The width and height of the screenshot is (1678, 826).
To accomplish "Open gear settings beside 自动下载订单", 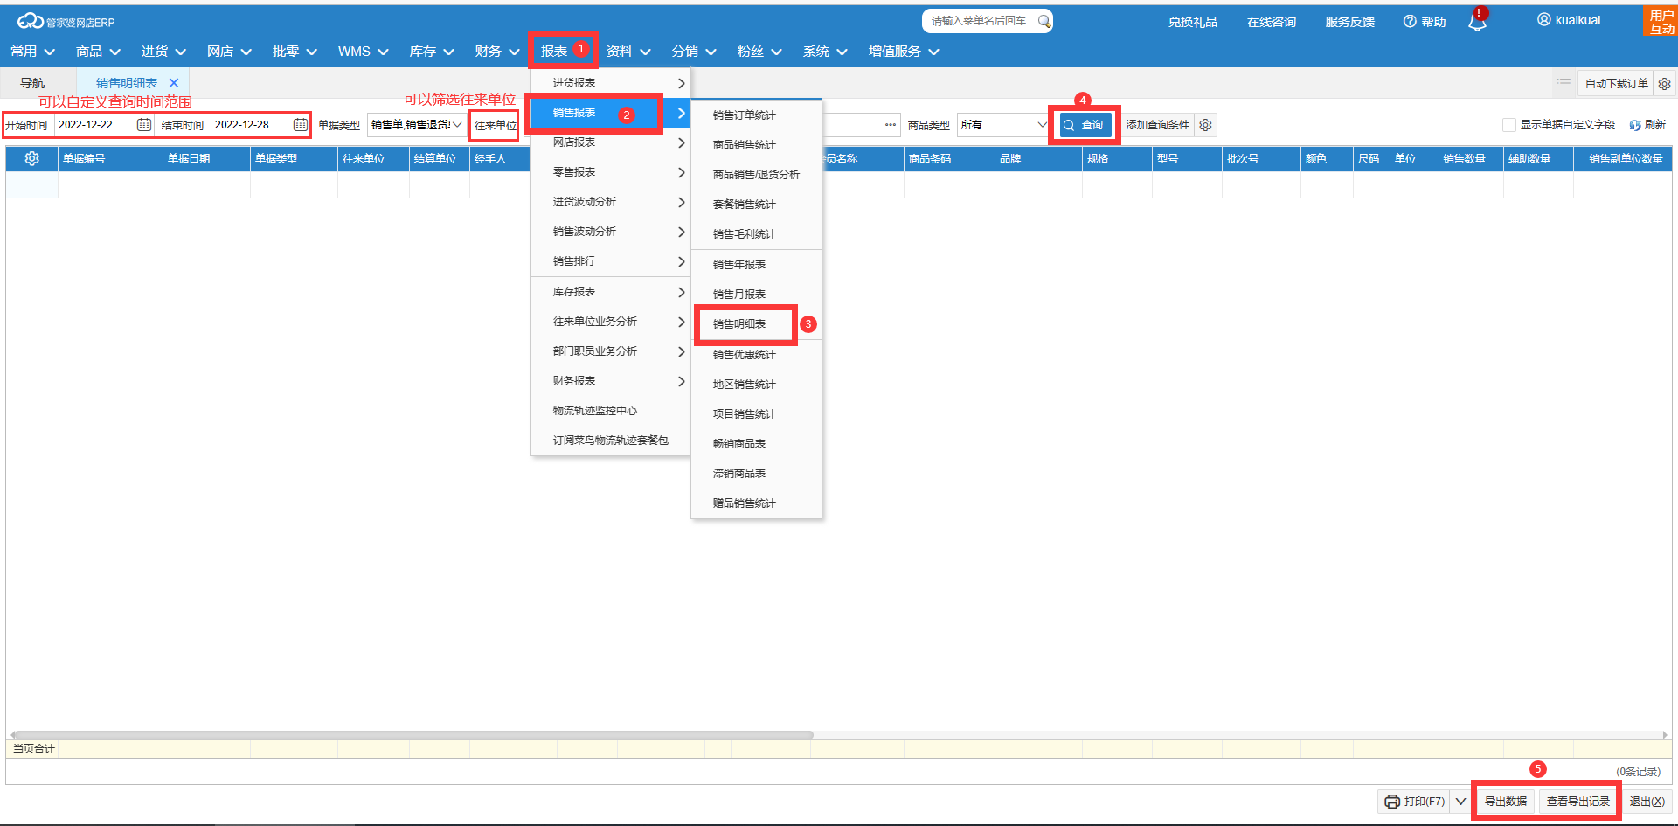I will click(1665, 84).
